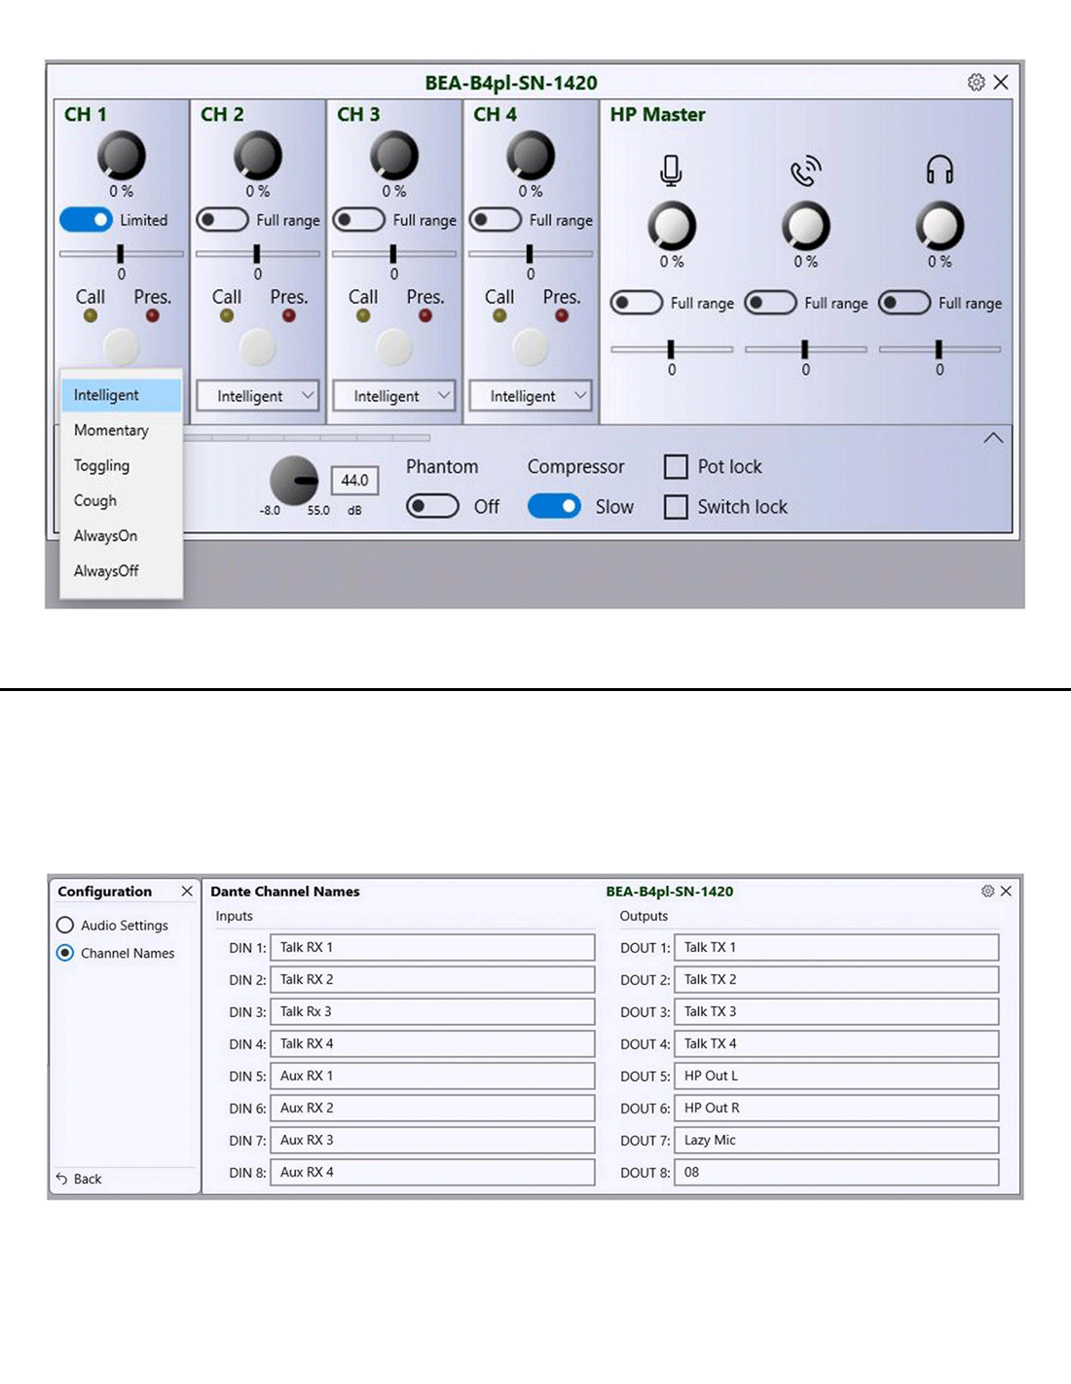
Task: Click the CH 4 round talk button
Action: click(x=530, y=346)
